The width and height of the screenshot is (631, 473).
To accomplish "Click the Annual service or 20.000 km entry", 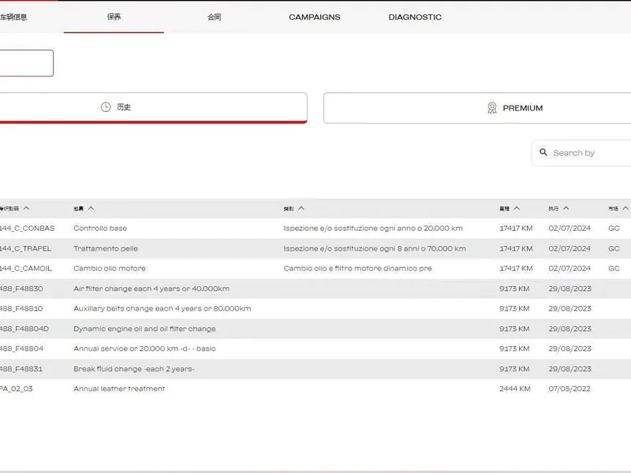I will click(144, 348).
